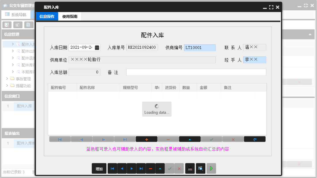Viewport: 317px width, 178px height.
Task: Switch to the 信息操作 tab
Action: (x=47, y=16)
